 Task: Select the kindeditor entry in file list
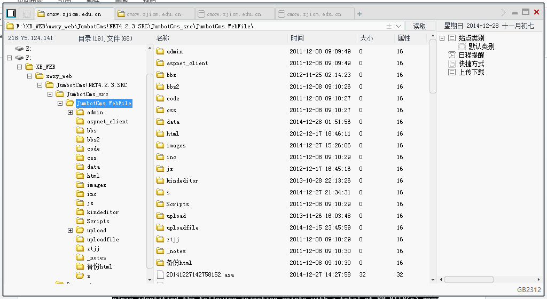(182, 180)
